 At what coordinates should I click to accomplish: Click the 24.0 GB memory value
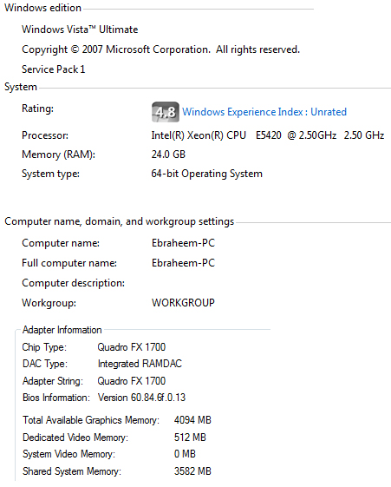click(x=168, y=155)
